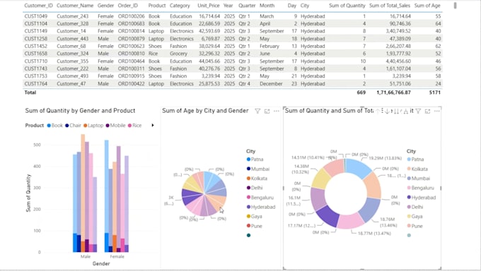Screen dimensions: 481x271
Task: Sort table by Quarter column header
Action: click(247, 6)
